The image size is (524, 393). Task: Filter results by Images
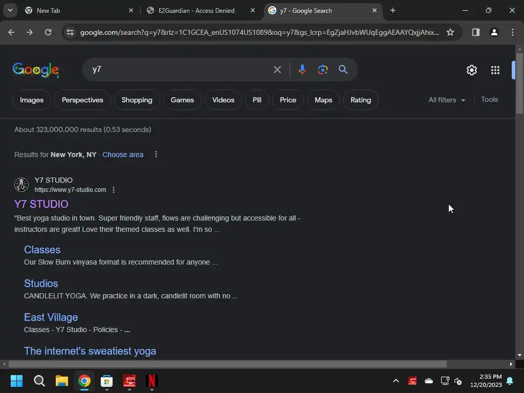[32, 100]
